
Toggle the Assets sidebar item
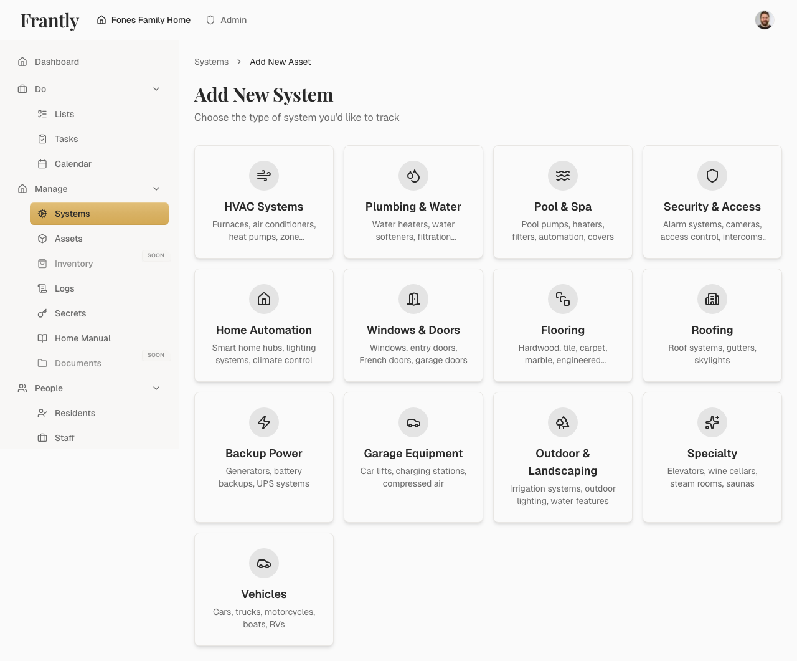point(68,238)
